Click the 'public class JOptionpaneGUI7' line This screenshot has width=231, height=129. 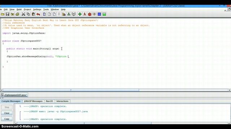(x=22, y=41)
